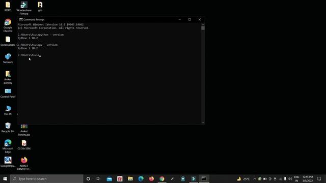Open This PC desktop icon
The height and width of the screenshot is (183, 326).
[x=8, y=110]
